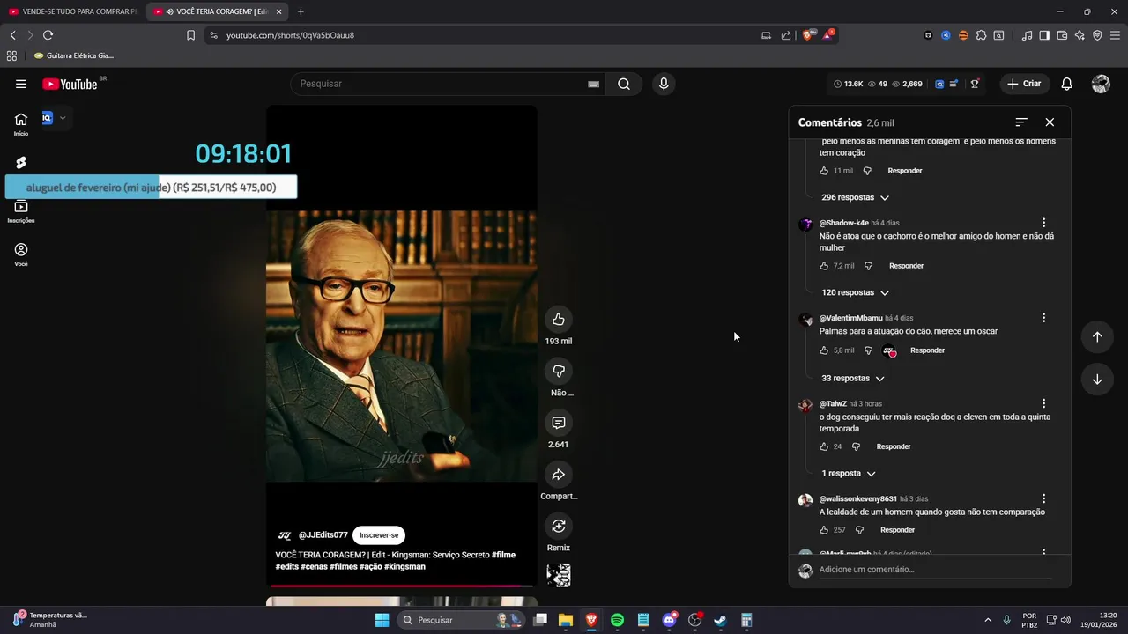Screen dimensions: 1128x634
Task: Click the trophy icon in extension stats bar
Action: (x=975, y=84)
